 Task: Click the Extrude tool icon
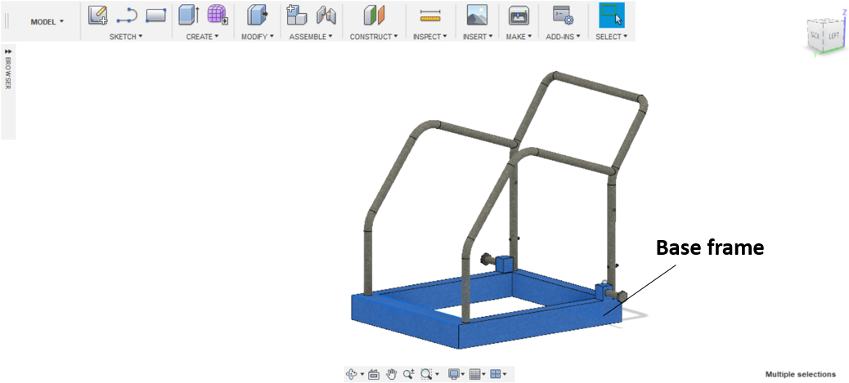pyautogui.click(x=188, y=16)
